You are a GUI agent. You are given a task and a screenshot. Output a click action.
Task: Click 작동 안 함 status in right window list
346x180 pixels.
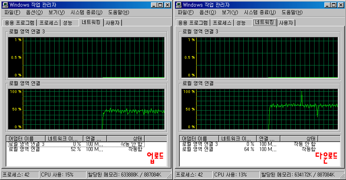[x=305, y=144]
